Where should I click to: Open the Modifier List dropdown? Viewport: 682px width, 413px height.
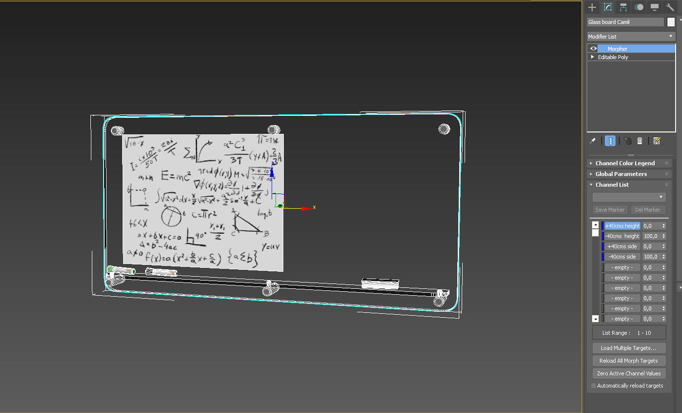coord(631,37)
